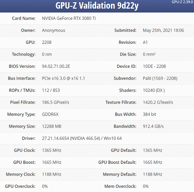Click the Shaders value 10240 (DX )

coord(154,90)
